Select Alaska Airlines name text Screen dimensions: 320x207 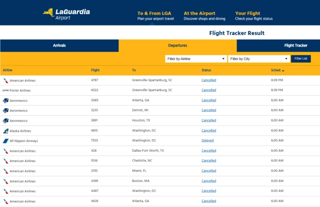[20, 131]
